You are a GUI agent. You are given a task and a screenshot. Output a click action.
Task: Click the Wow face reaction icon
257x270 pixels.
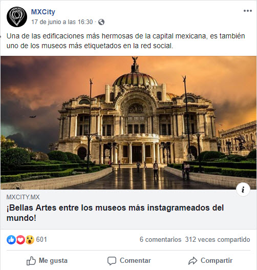click(x=30, y=240)
